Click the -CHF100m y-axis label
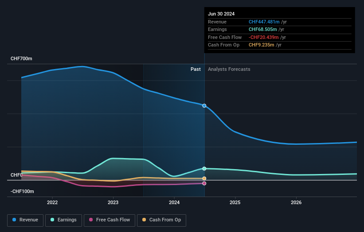This screenshot has height=232, width=364. click(22, 191)
